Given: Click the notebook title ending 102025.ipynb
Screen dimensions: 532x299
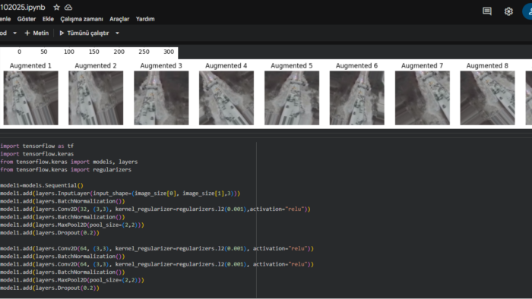Looking at the screenshot, I should (22, 8).
